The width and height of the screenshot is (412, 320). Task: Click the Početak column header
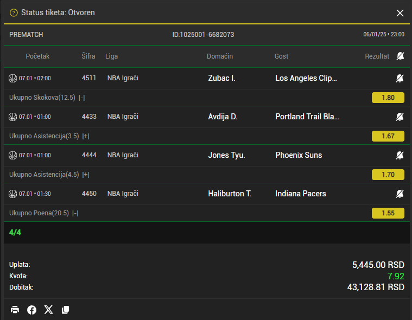[37, 56]
